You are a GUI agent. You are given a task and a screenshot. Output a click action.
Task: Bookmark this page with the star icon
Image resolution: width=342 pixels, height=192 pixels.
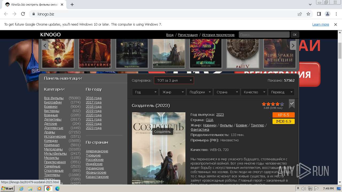pyautogui.click(x=308, y=14)
